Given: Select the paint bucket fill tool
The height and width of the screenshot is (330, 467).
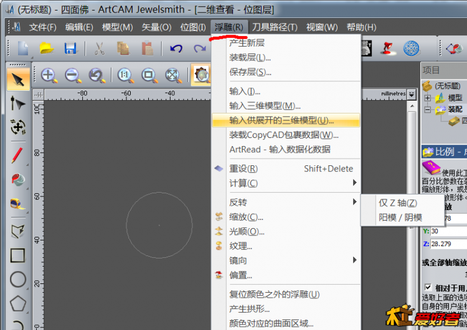Looking at the screenshot, I should tap(18, 179).
